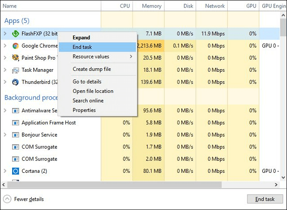
Task: Select Open file location in menu
Action: tap(93, 91)
